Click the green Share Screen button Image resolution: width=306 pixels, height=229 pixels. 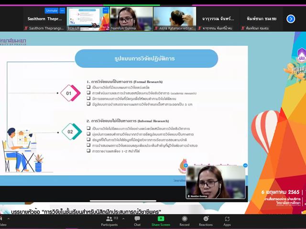tap(161, 221)
